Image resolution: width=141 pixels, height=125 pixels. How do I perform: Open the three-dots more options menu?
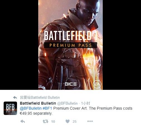click(90, 121)
